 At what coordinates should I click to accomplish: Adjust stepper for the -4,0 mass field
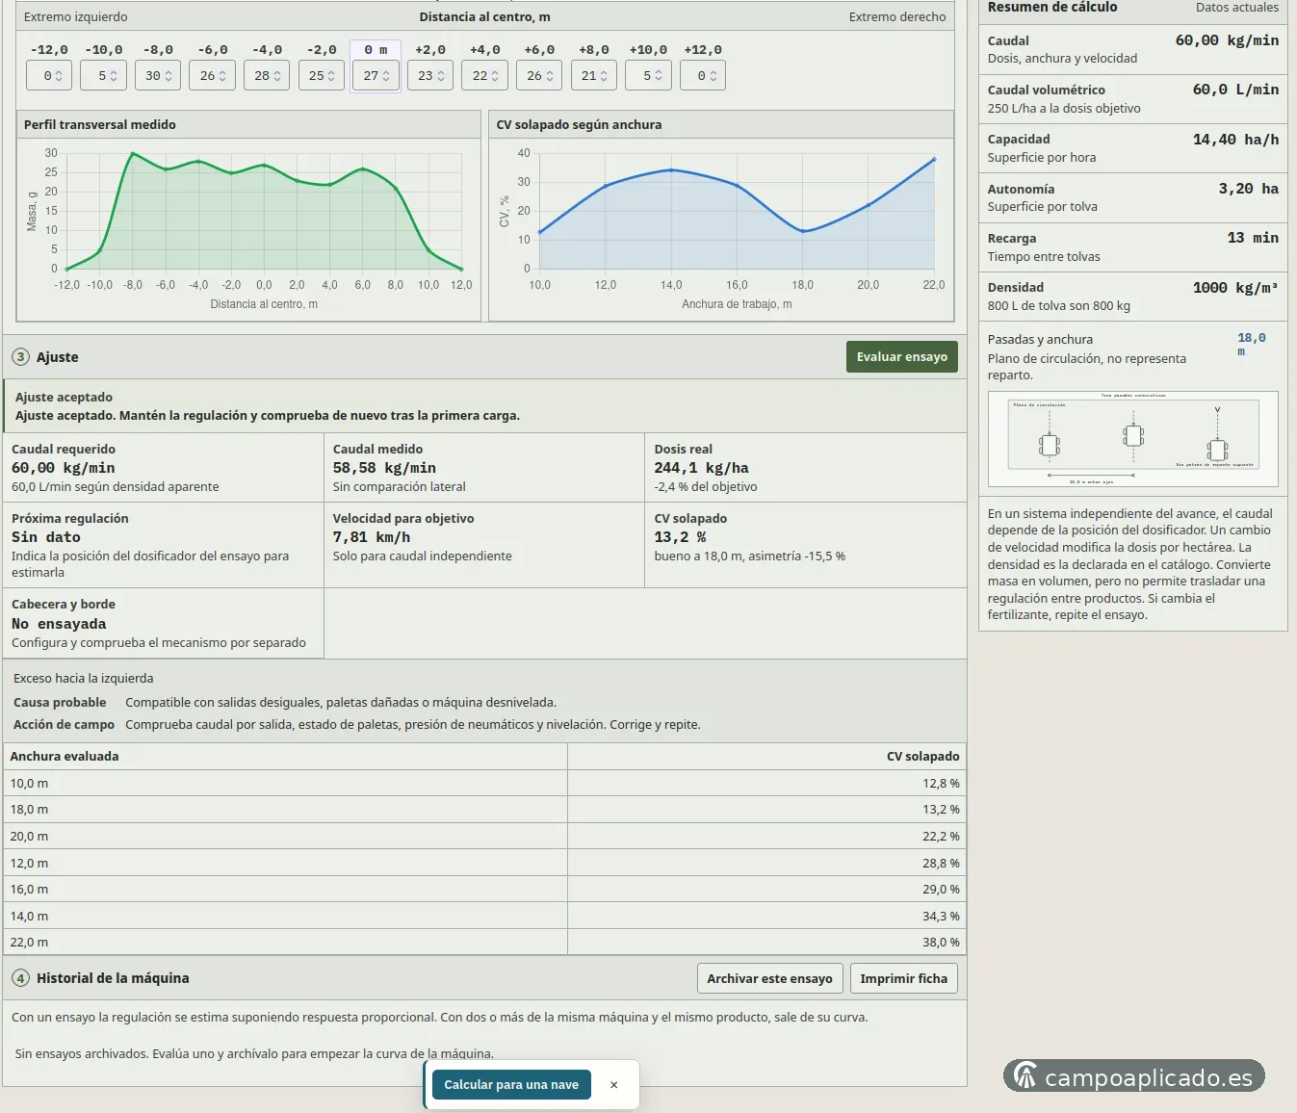(277, 76)
